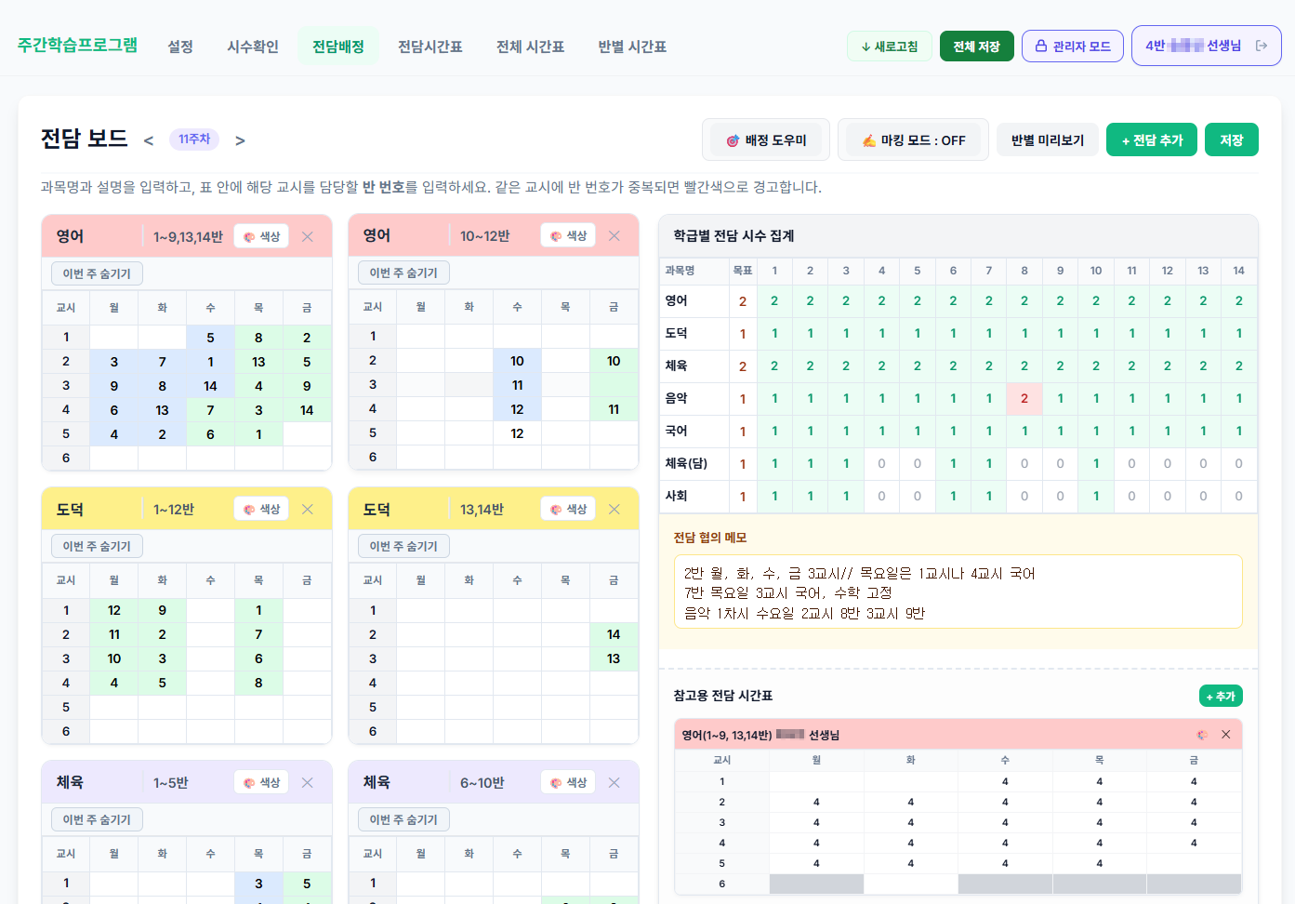Open color picker for 영어 1~9,13,14반
1295x904 pixels.
[x=261, y=236]
